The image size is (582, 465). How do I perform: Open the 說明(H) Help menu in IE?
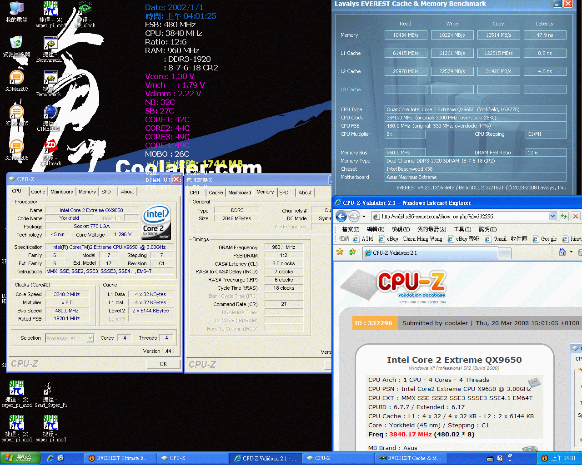[487, 229]
